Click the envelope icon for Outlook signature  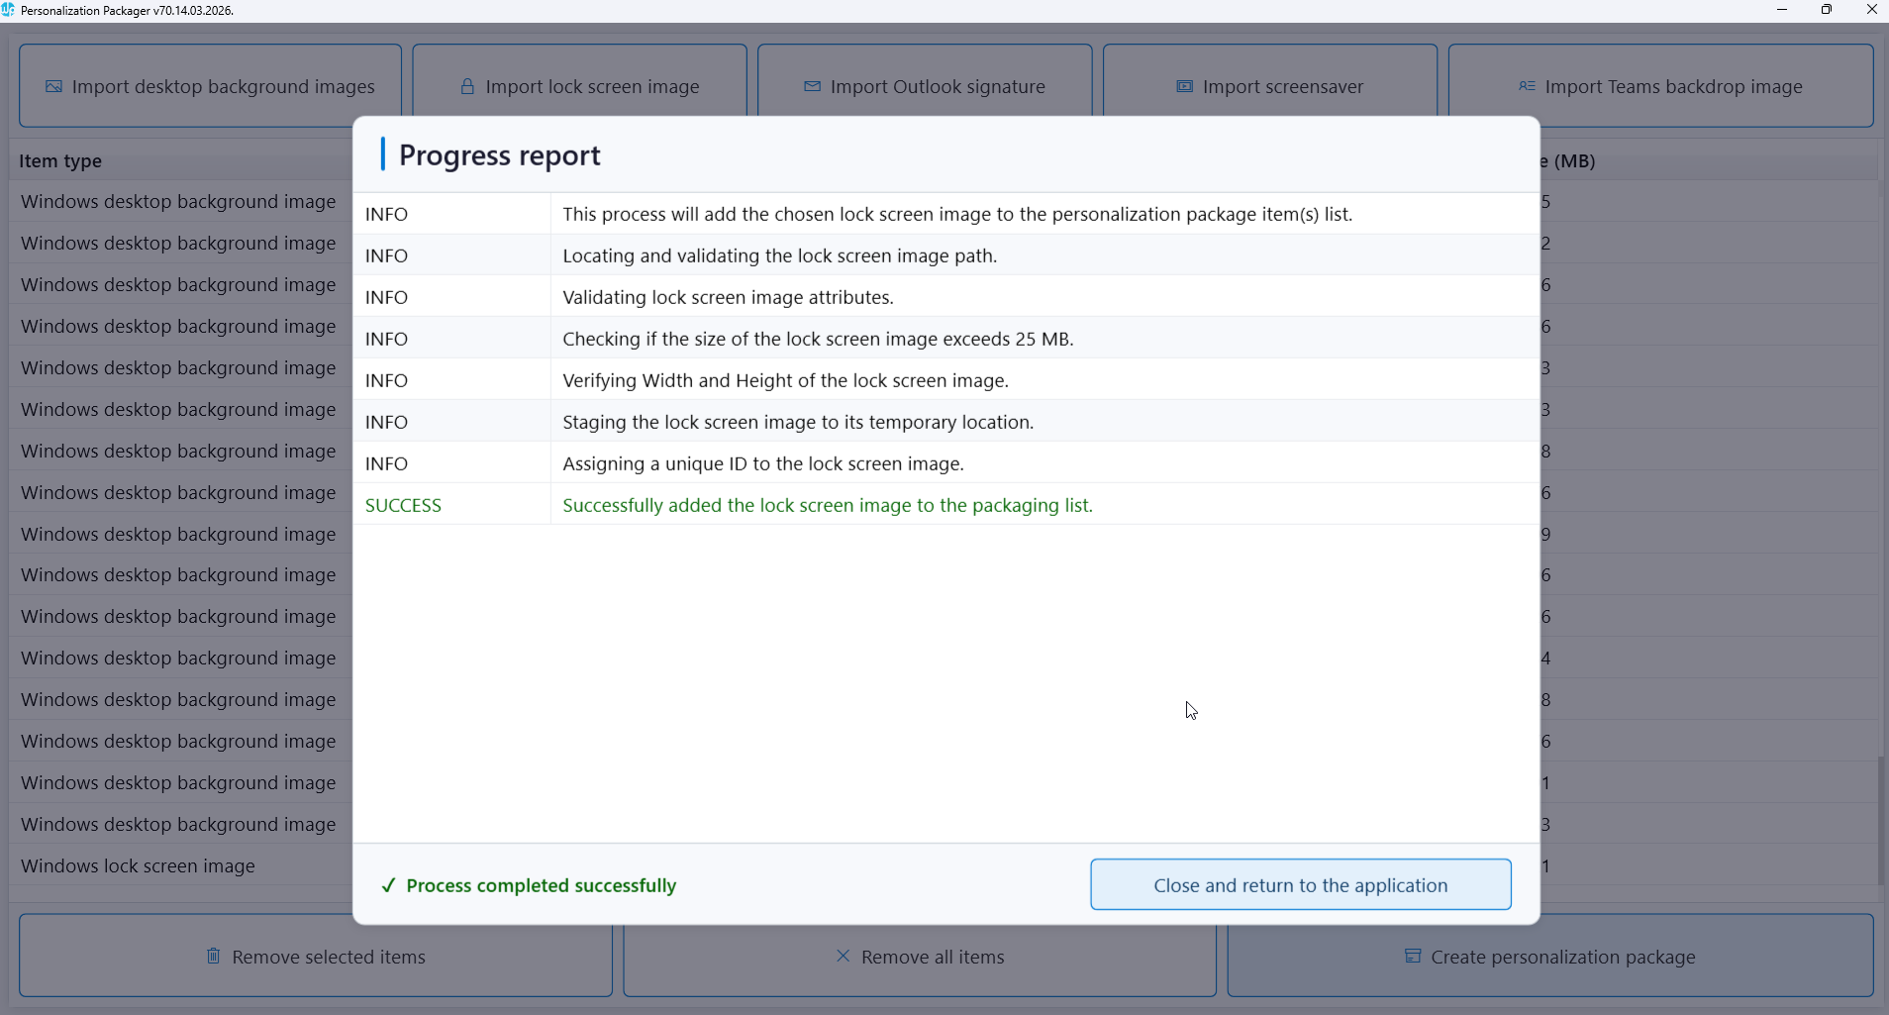[x=812, y=87]
